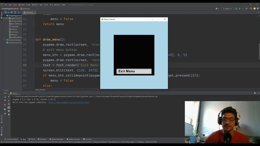The height and width of the screenshot is (146, 260).
Task: Click the red Stop icon in Run panel
Action: 5,105
